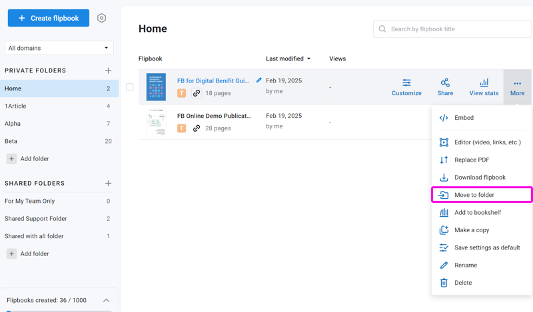Viewport: 533px width, 312px height.
Task: Toggle the Last modified sort arrow
Action: (x=308, y=59)
